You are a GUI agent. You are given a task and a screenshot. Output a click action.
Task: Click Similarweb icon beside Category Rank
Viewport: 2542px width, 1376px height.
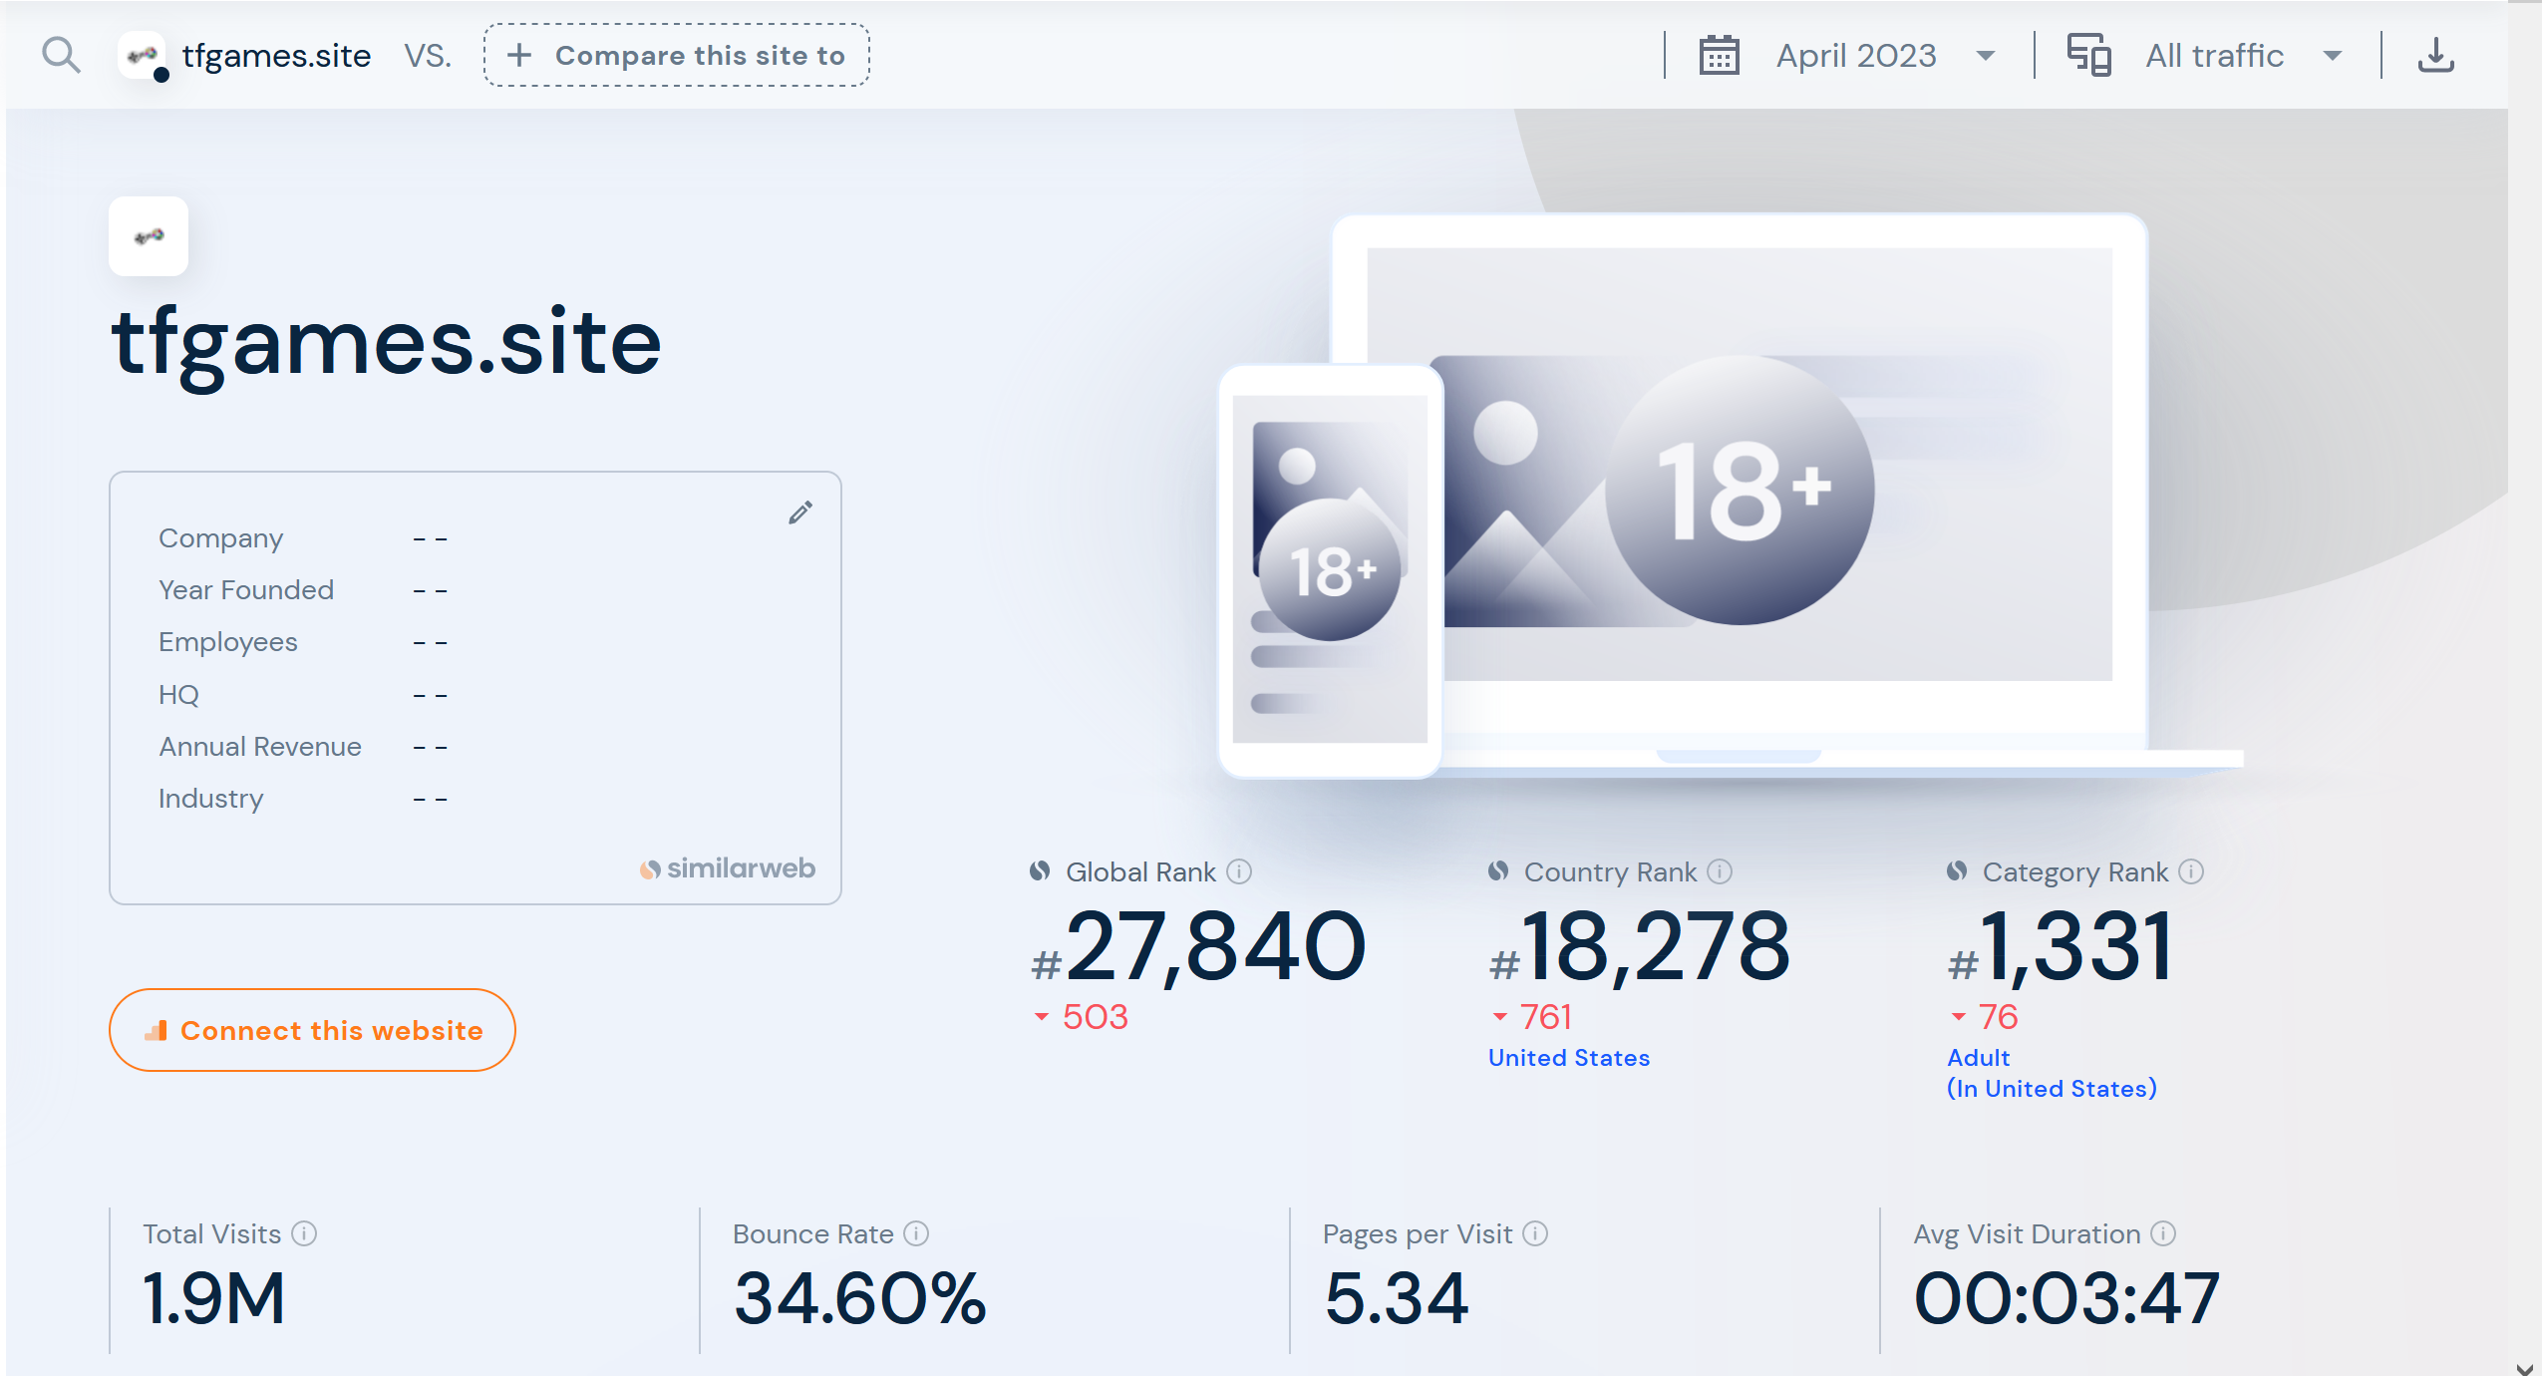point(1957,871)
